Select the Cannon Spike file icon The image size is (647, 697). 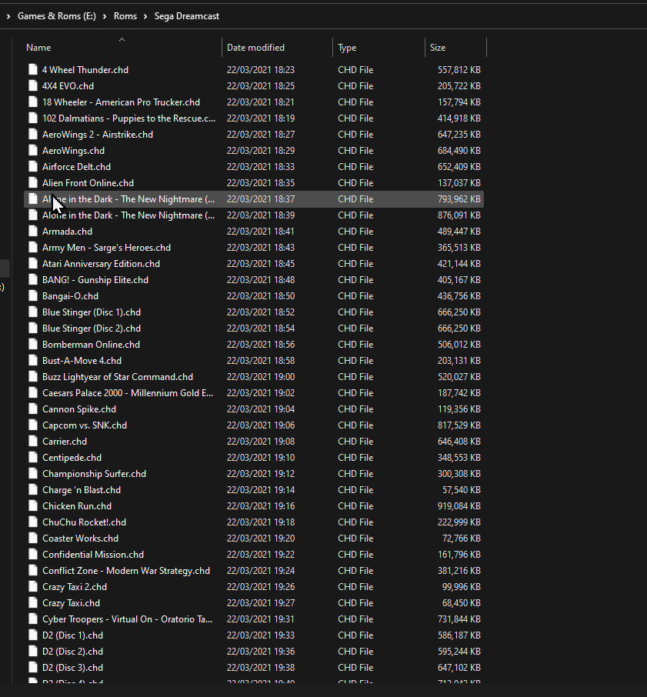33,409
